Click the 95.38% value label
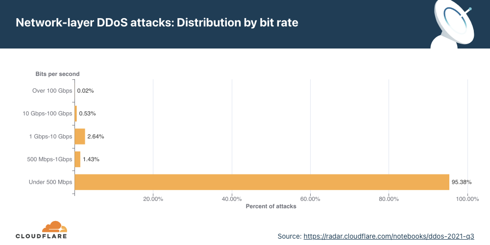490x245 pixels. click(x=461, y=182)
